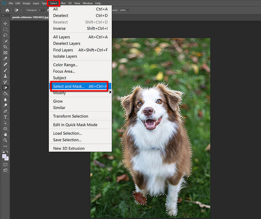Select the Move tool
The height and width of the screenshot is (219, 261).
click(x=5, y=23)
